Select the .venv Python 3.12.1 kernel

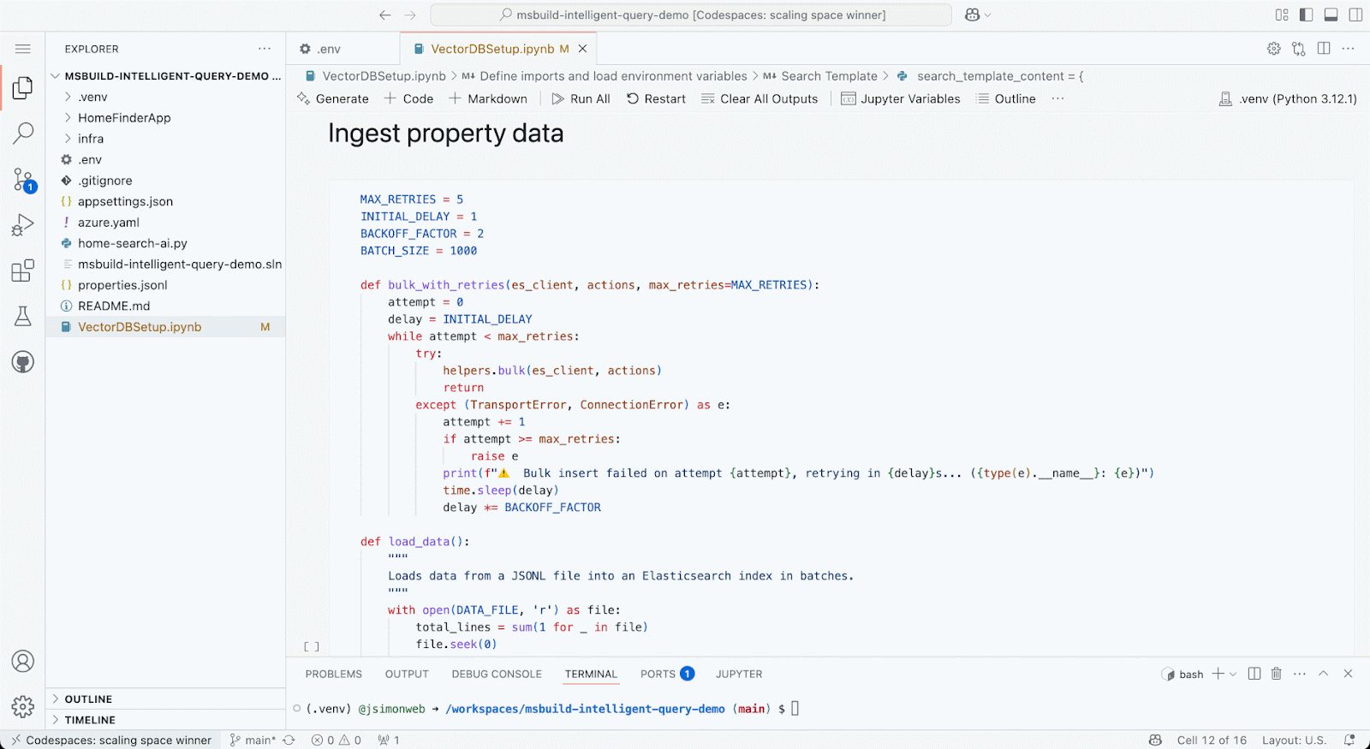1288,99
